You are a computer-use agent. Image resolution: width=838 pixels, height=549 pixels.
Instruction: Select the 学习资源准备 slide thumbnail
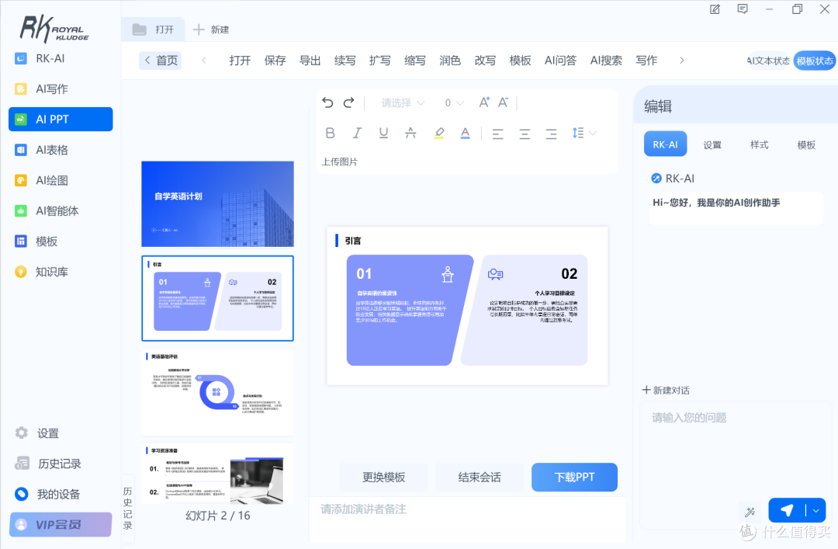217,474
